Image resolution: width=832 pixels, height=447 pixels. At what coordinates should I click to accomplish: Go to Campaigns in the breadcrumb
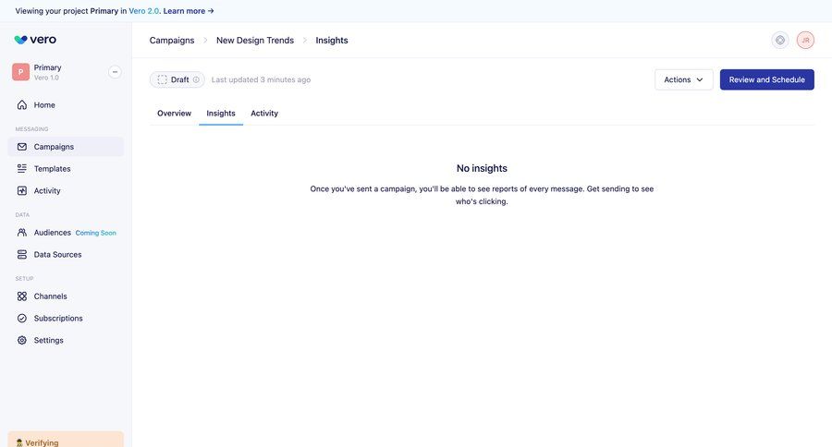tap(172, 41)
